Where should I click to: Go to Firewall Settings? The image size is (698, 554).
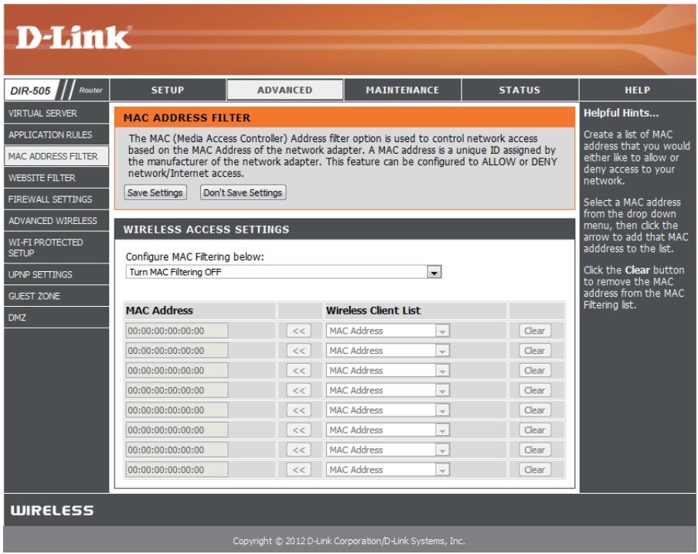point(56,199)
